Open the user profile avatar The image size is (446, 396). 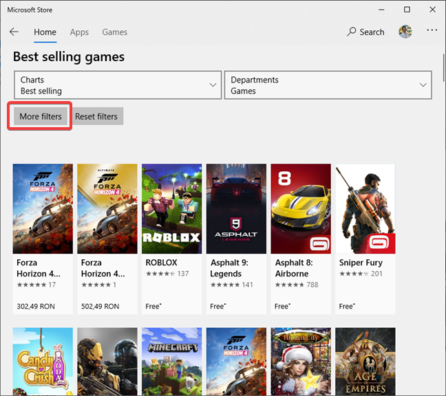405,32
